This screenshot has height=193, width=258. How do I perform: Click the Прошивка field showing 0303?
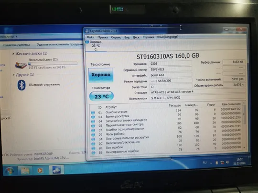point(170,63)
